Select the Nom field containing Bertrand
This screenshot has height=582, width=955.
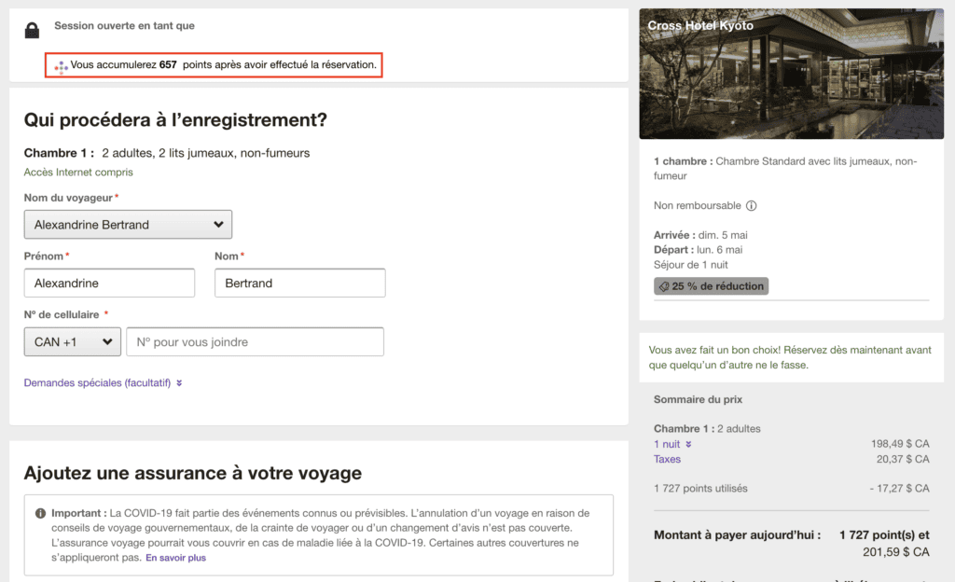point(299,284)
